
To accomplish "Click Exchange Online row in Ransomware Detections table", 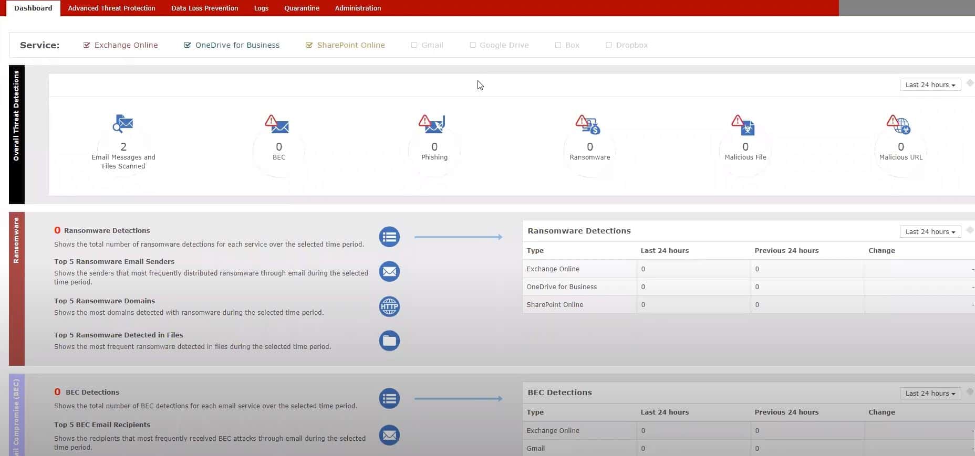I will click(x=748, y=269).
